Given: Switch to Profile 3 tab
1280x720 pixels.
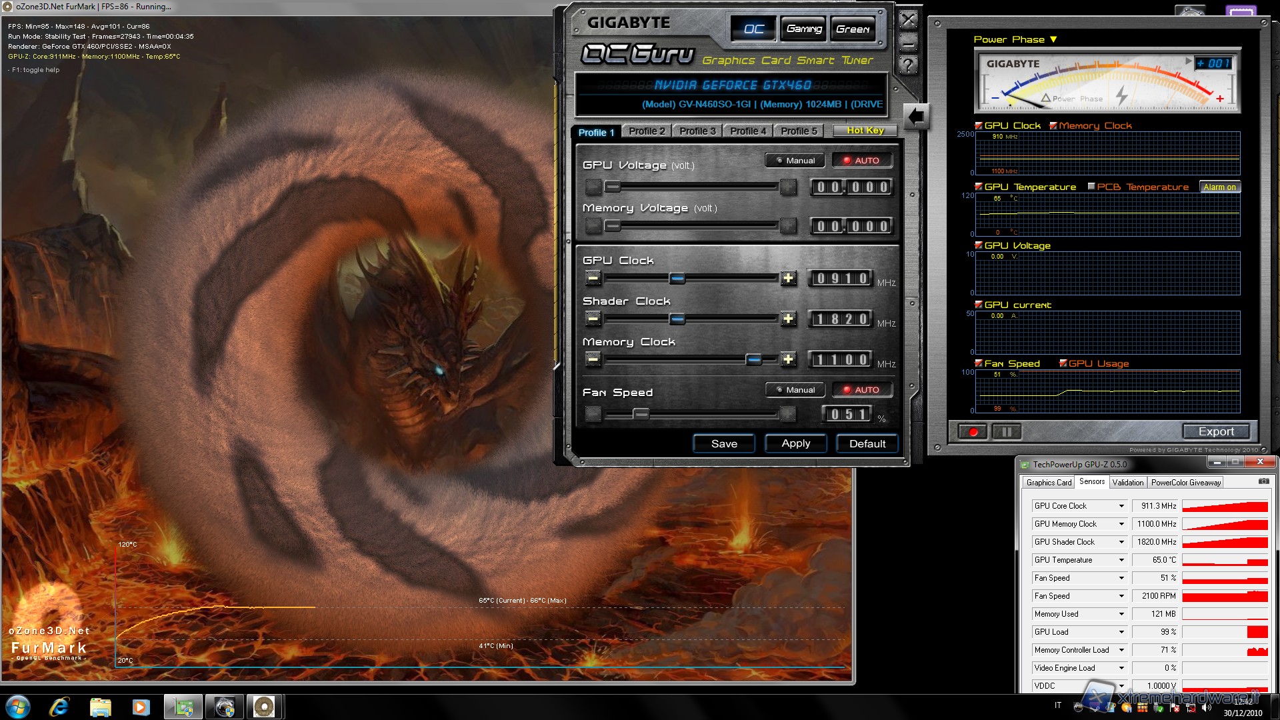Looking at the screenshot, I should point(697,131).
